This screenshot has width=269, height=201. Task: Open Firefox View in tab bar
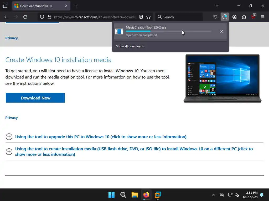pyautogui.click(x=5, y=6)
